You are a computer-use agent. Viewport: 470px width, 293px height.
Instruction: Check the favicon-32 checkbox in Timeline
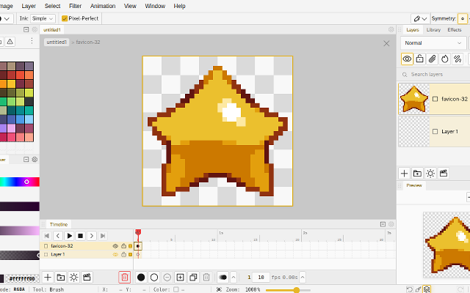[x=46, y=246]
